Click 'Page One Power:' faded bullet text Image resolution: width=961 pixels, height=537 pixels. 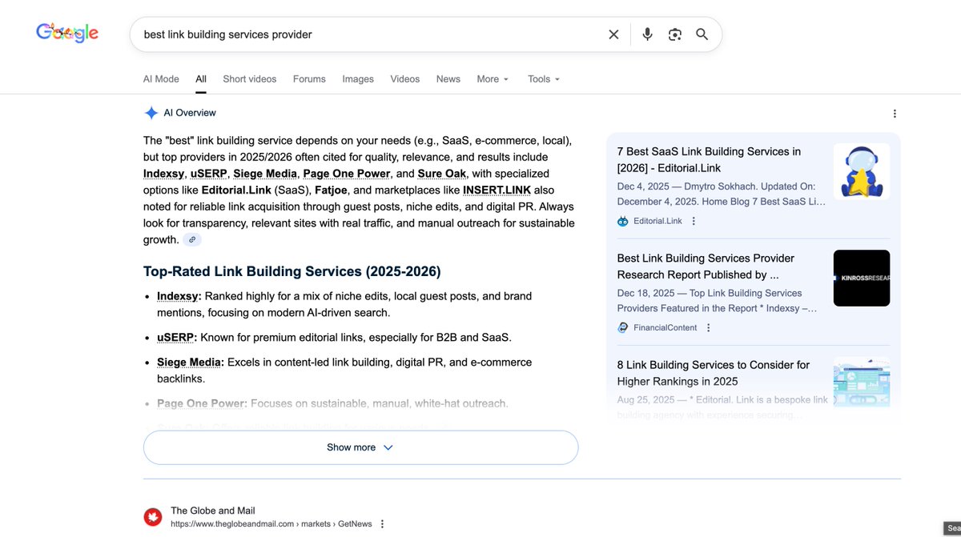202,404
